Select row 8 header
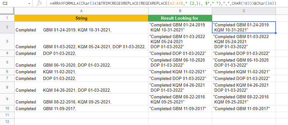This screenshot has width=288, height=125. tap(7, 88)
